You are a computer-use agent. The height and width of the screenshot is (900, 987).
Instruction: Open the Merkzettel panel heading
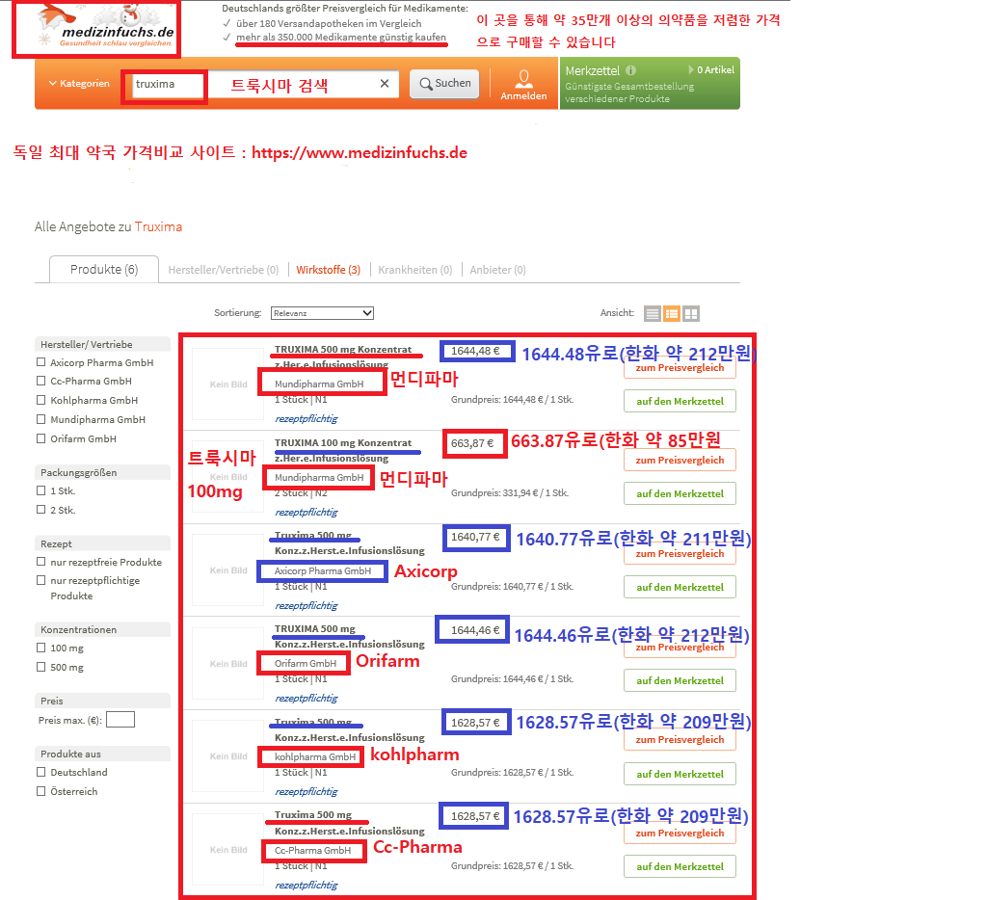593,71
